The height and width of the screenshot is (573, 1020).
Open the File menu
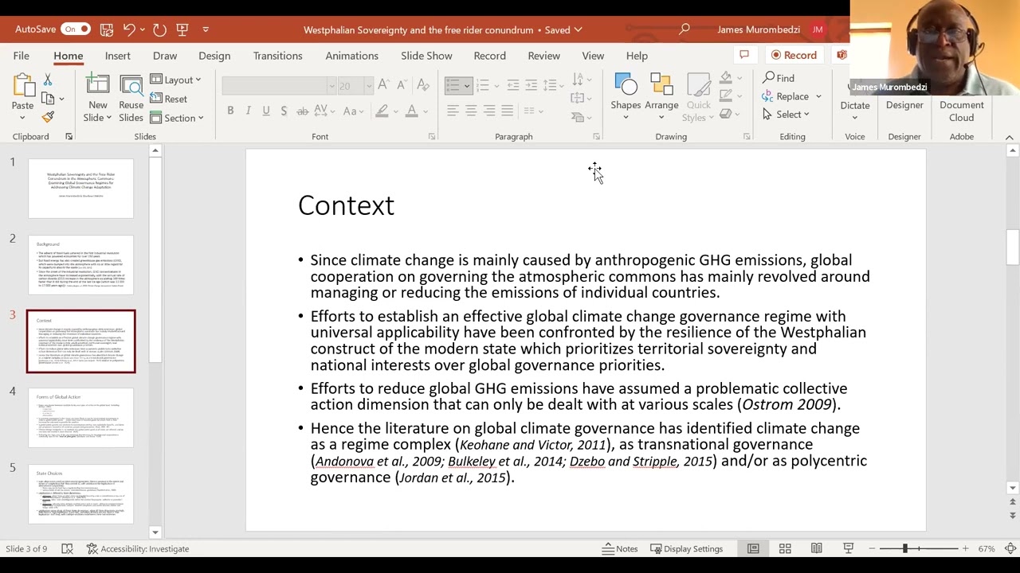click(x=22, y=56)
